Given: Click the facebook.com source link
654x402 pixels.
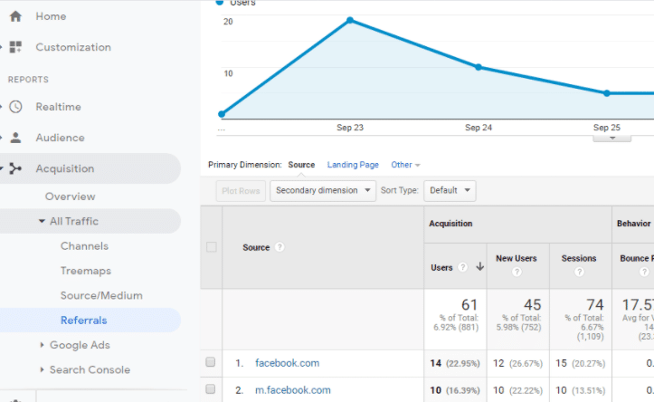Looking at the screenshot, I should pos(287,363).
